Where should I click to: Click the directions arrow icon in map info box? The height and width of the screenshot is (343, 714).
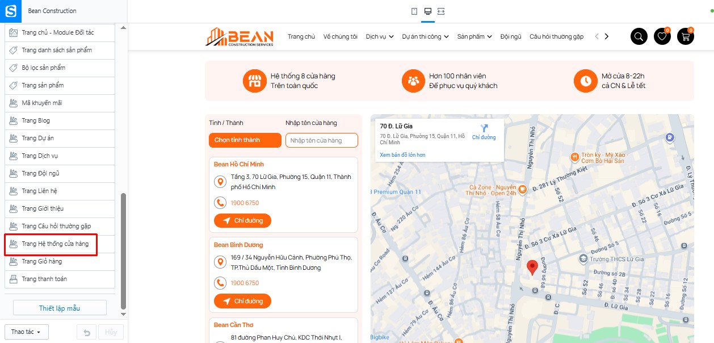coord(484,128)
